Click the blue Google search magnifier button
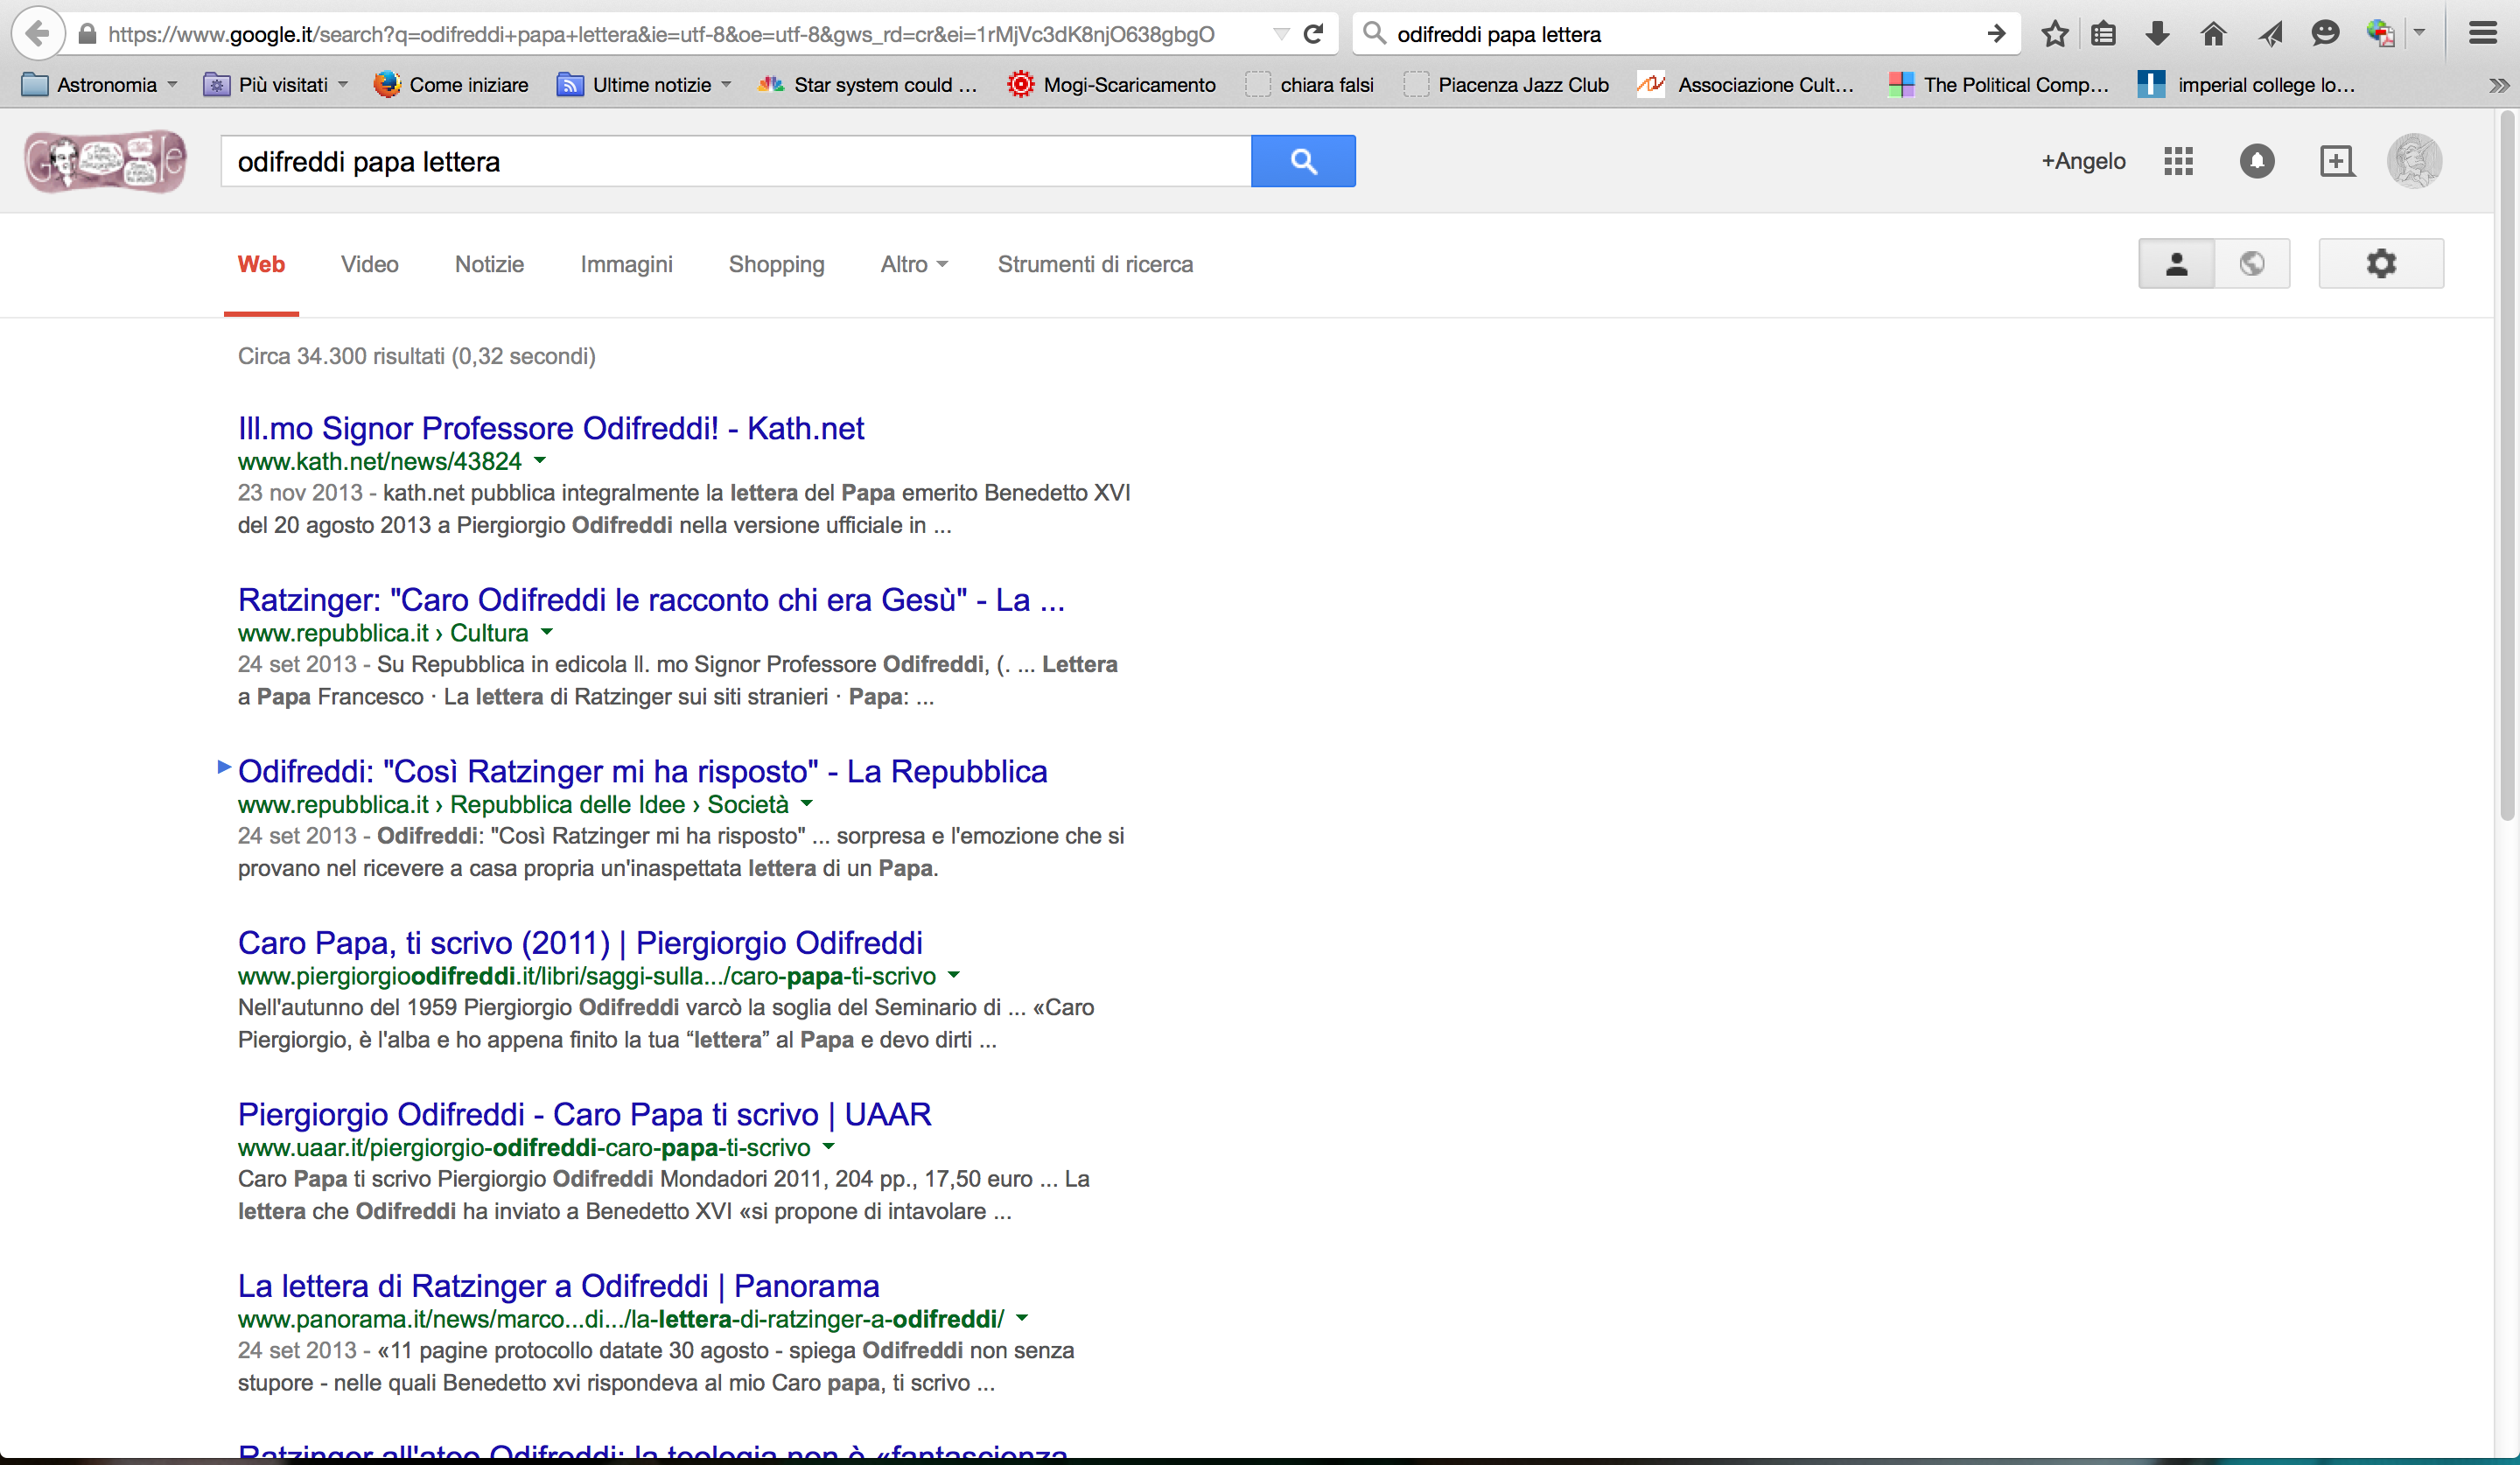 click(1302, 161)
